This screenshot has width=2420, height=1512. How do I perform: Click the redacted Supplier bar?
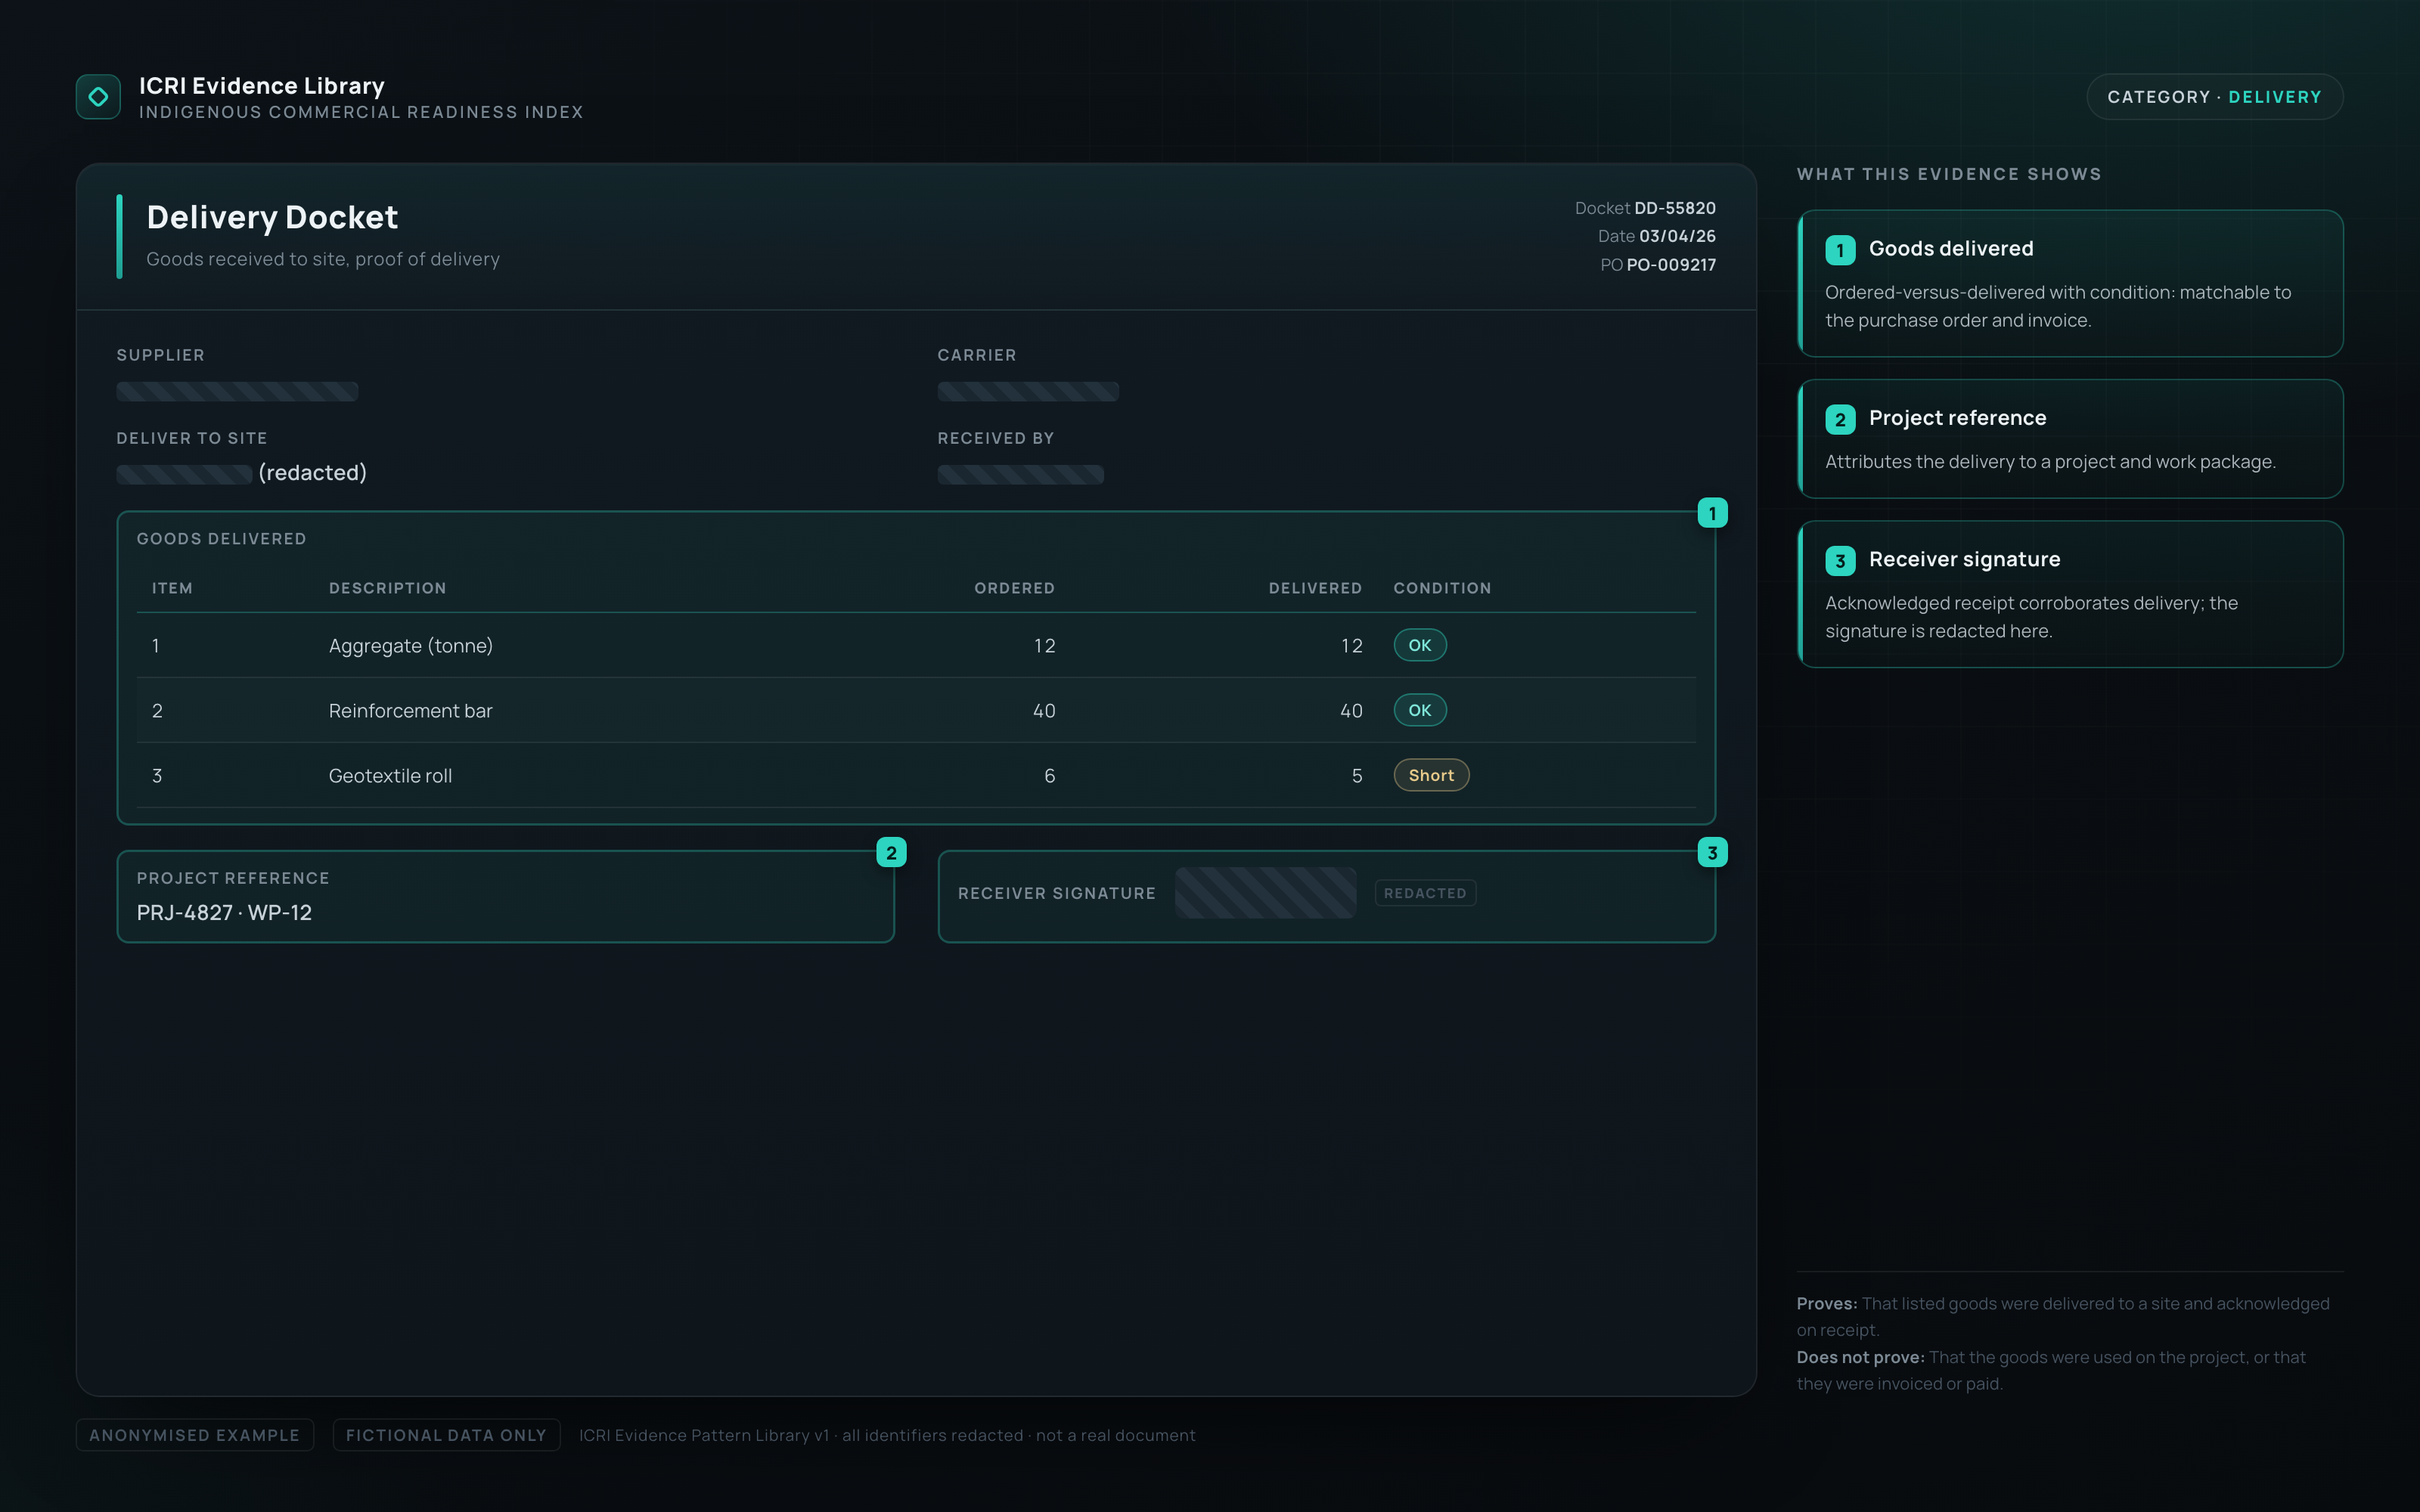coord(237,391)
